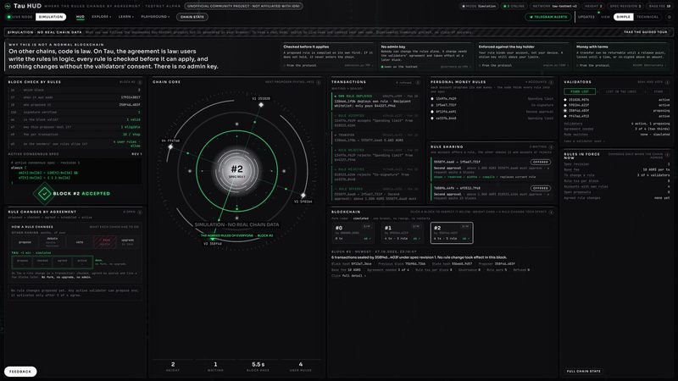Click the Telegram Alerts button

pos(547,17)
